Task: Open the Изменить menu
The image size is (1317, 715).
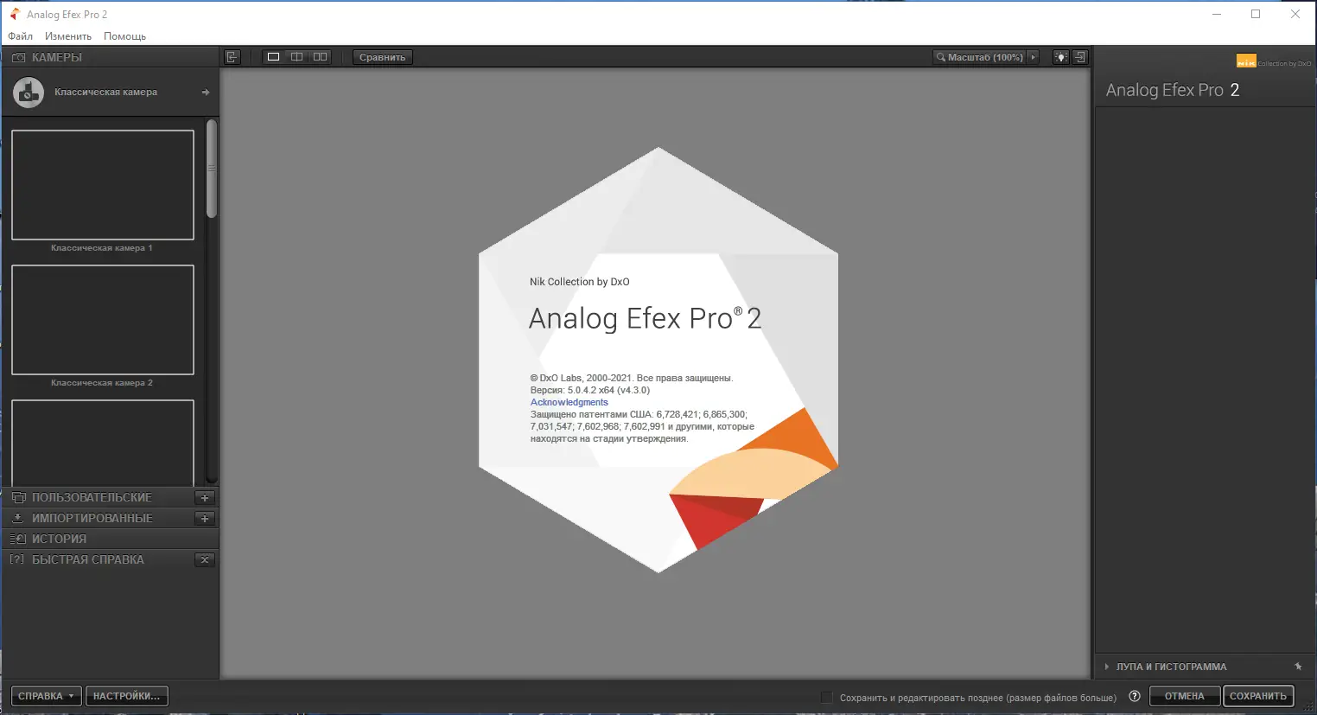Action: pos(68,36)
